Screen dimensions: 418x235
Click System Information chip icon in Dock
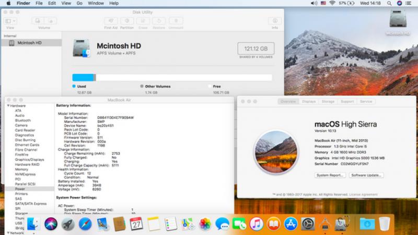325,224
